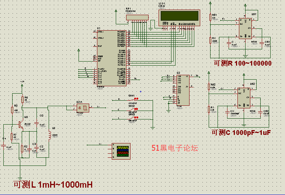Screen dimensions: 285x195
Task: Select capacitor C next to US1
Action: click(229, 43)
